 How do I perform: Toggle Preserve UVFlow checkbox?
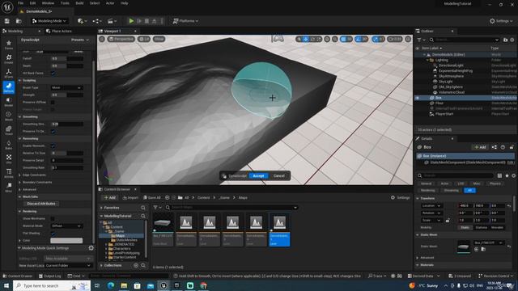click(x=53, y=103)
